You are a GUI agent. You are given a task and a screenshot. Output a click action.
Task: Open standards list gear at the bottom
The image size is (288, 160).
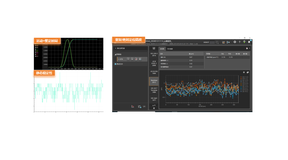154,108
